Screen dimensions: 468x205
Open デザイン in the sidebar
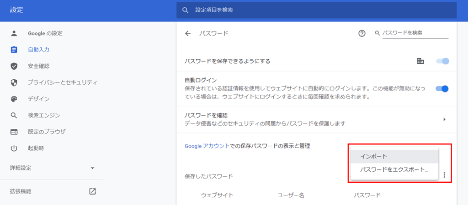coord(38,99)
